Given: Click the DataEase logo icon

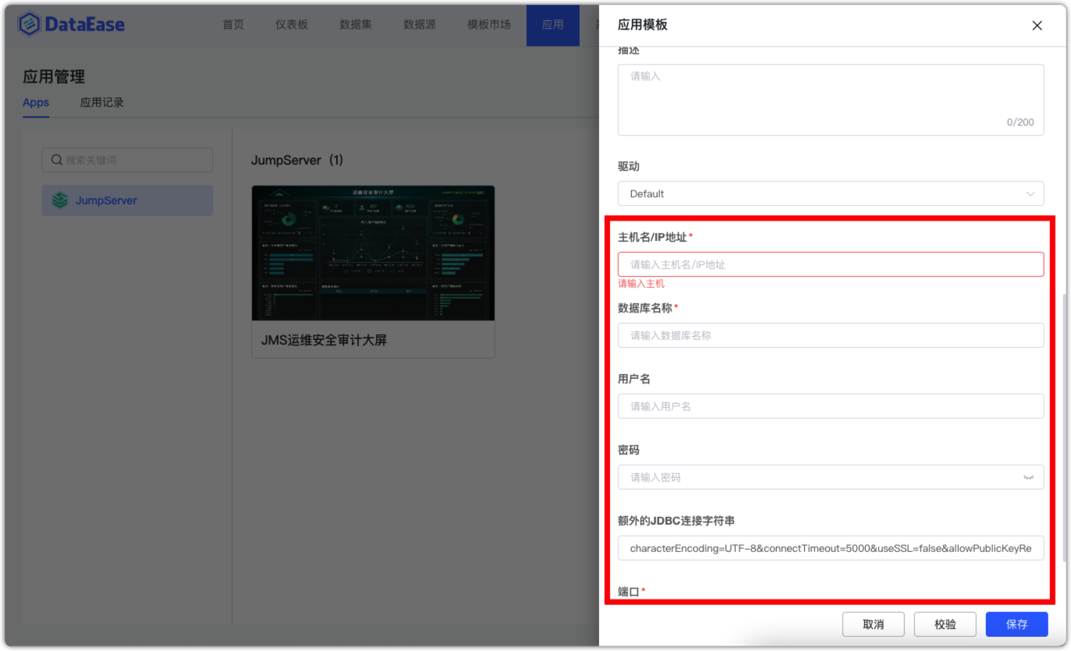Looking at the screenshot, I should click(x=30, y=24).
